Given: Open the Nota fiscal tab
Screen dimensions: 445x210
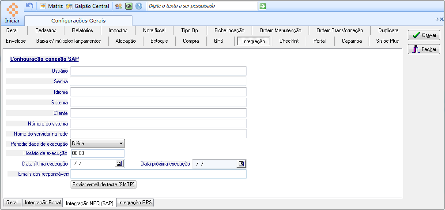Looking at the screenshot, I should 154,30.
